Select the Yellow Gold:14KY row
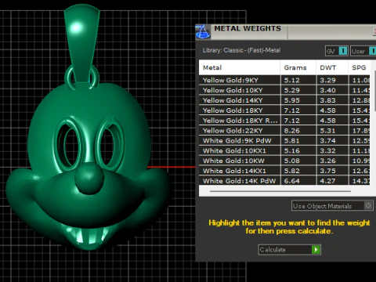This screenshot has width=376, height=282. click(284, 100)
